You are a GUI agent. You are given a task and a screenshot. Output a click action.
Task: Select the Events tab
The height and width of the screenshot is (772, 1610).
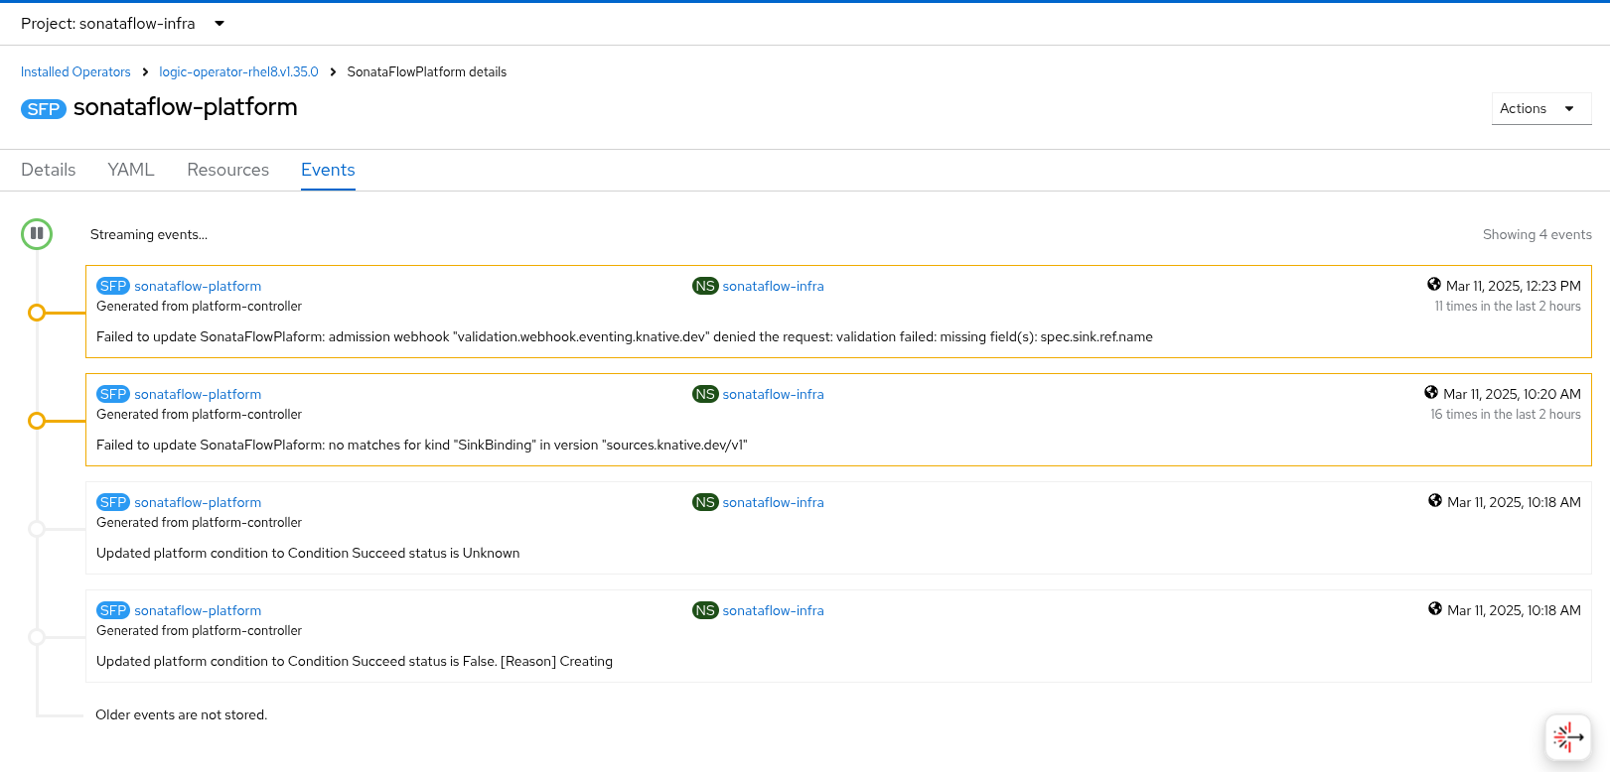[x=328, y=170]
